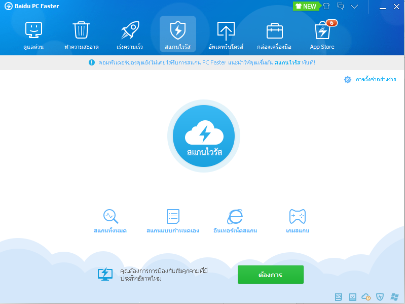
Task: Choose the อินเทอร์เน็ตสแกน internet scan label
Action: click(235, 230)
